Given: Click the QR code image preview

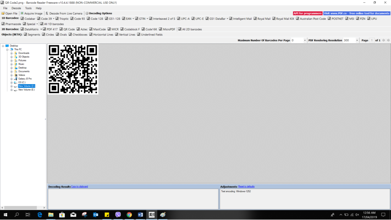Looking at the screenshot, I should pyautogui.click(x=73, y=69).
